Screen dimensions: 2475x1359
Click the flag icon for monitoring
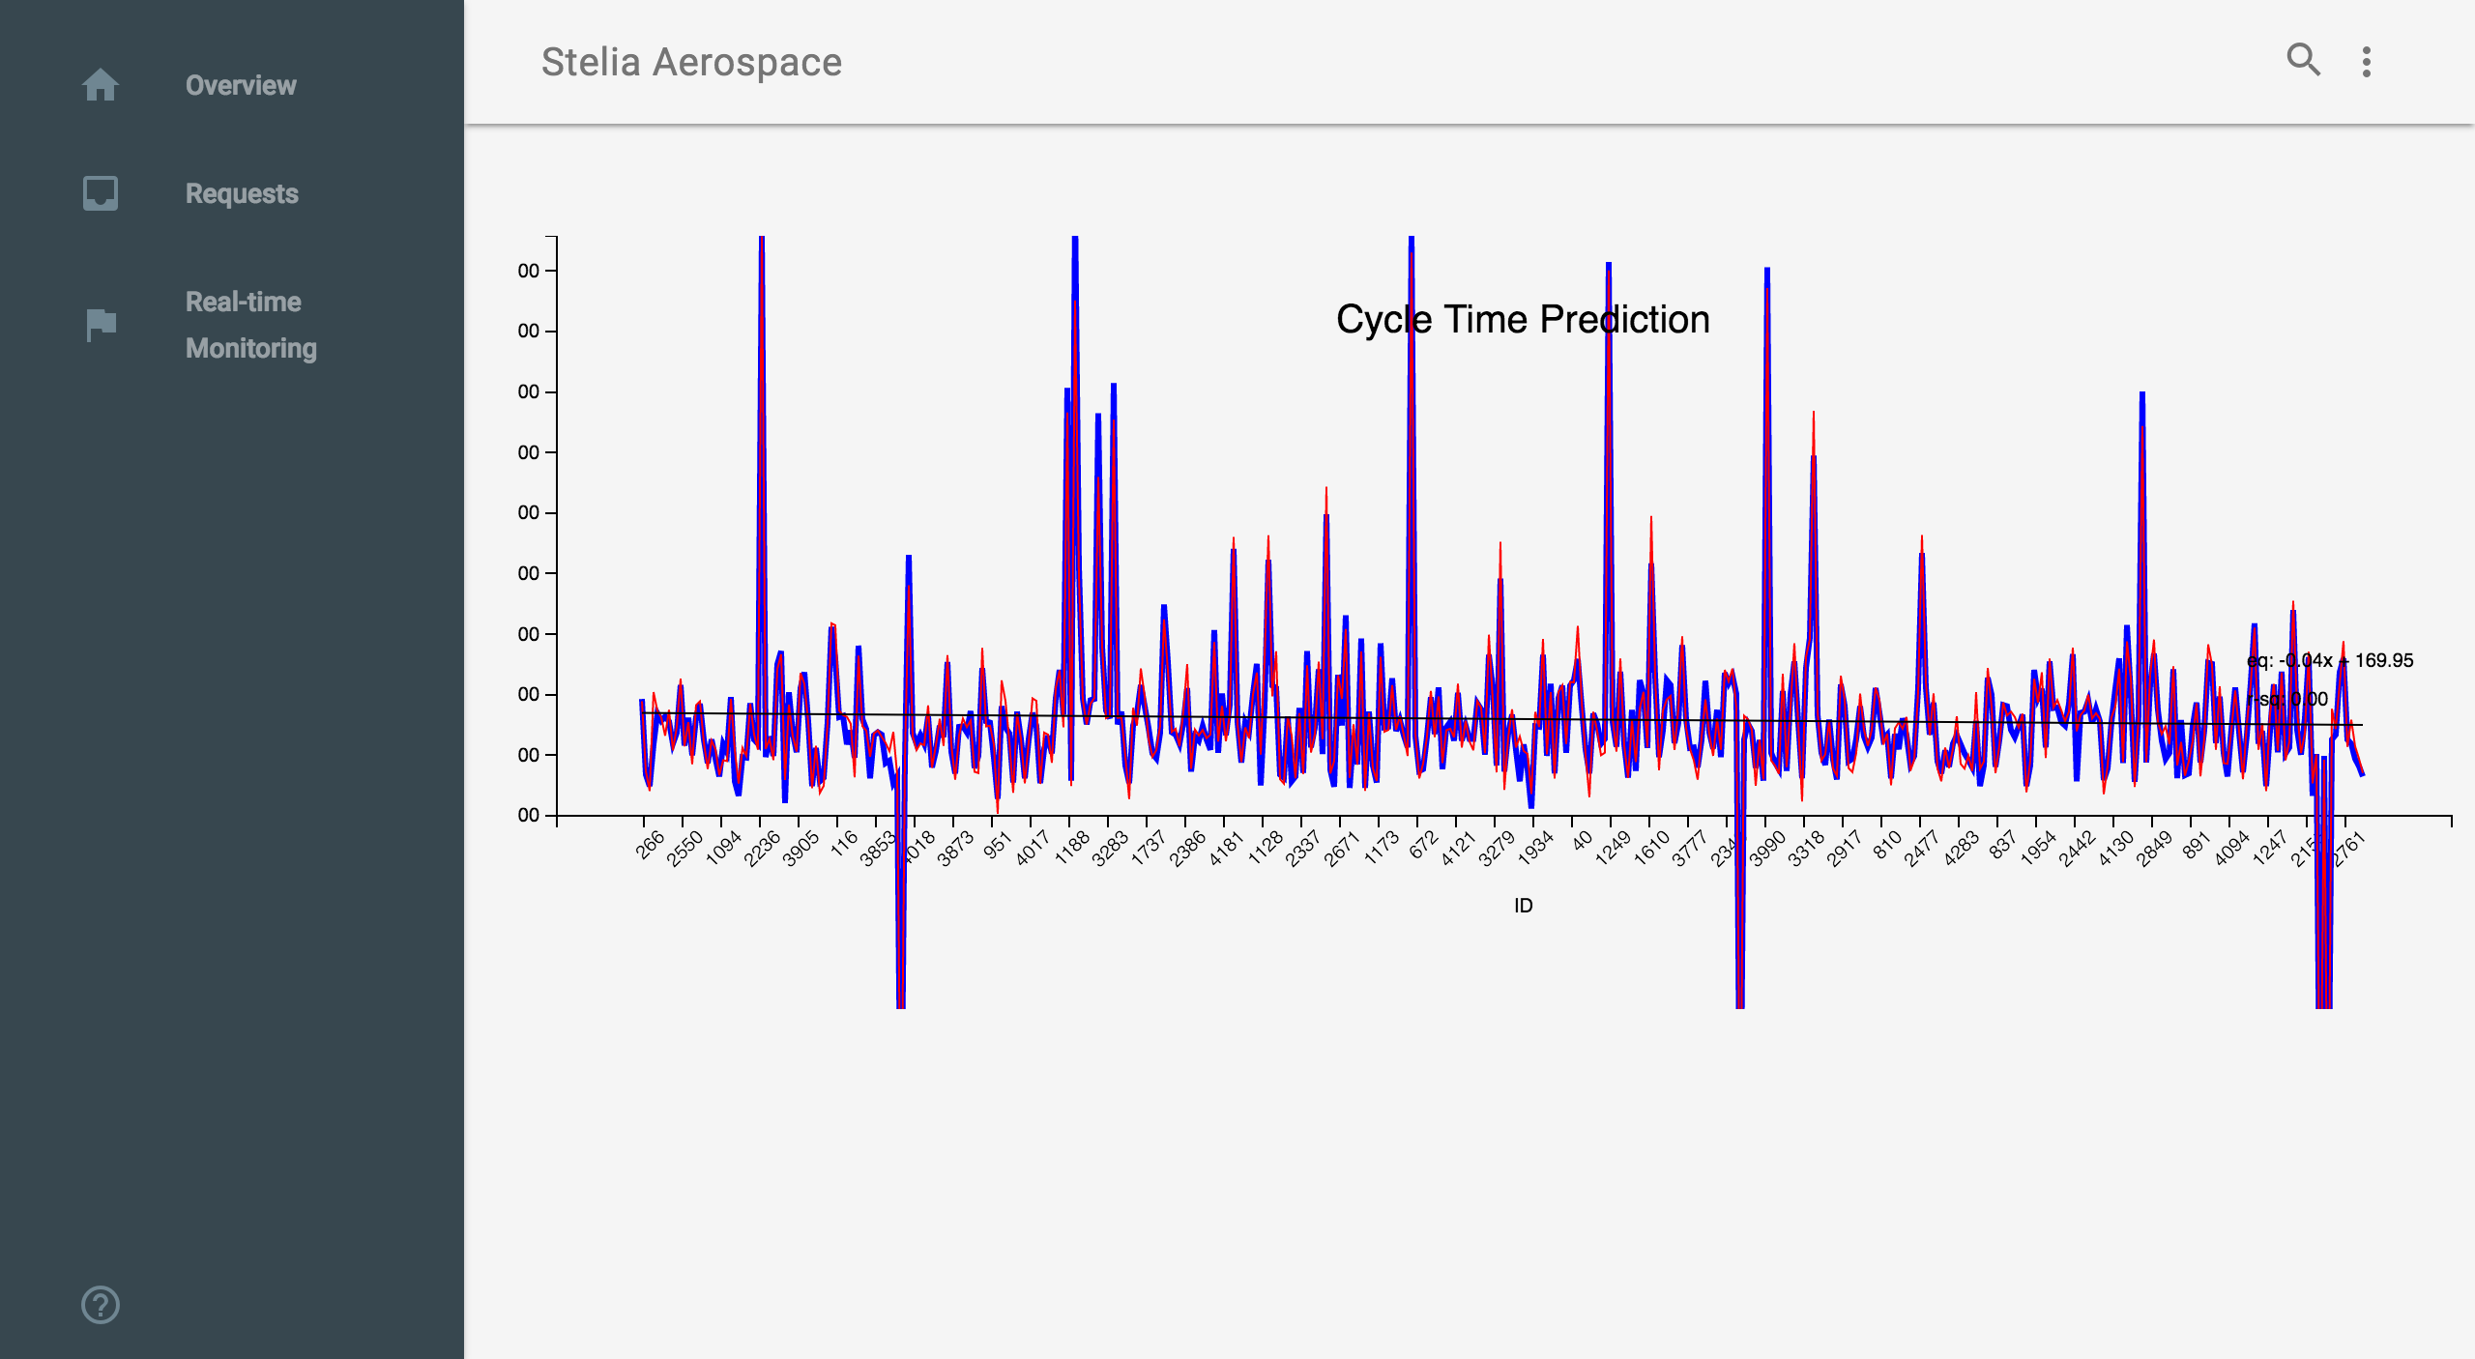point(101,325)
